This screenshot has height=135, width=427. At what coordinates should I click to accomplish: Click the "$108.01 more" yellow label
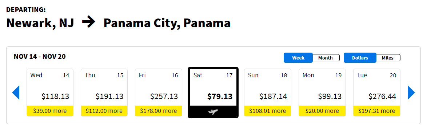coord(268,111)
